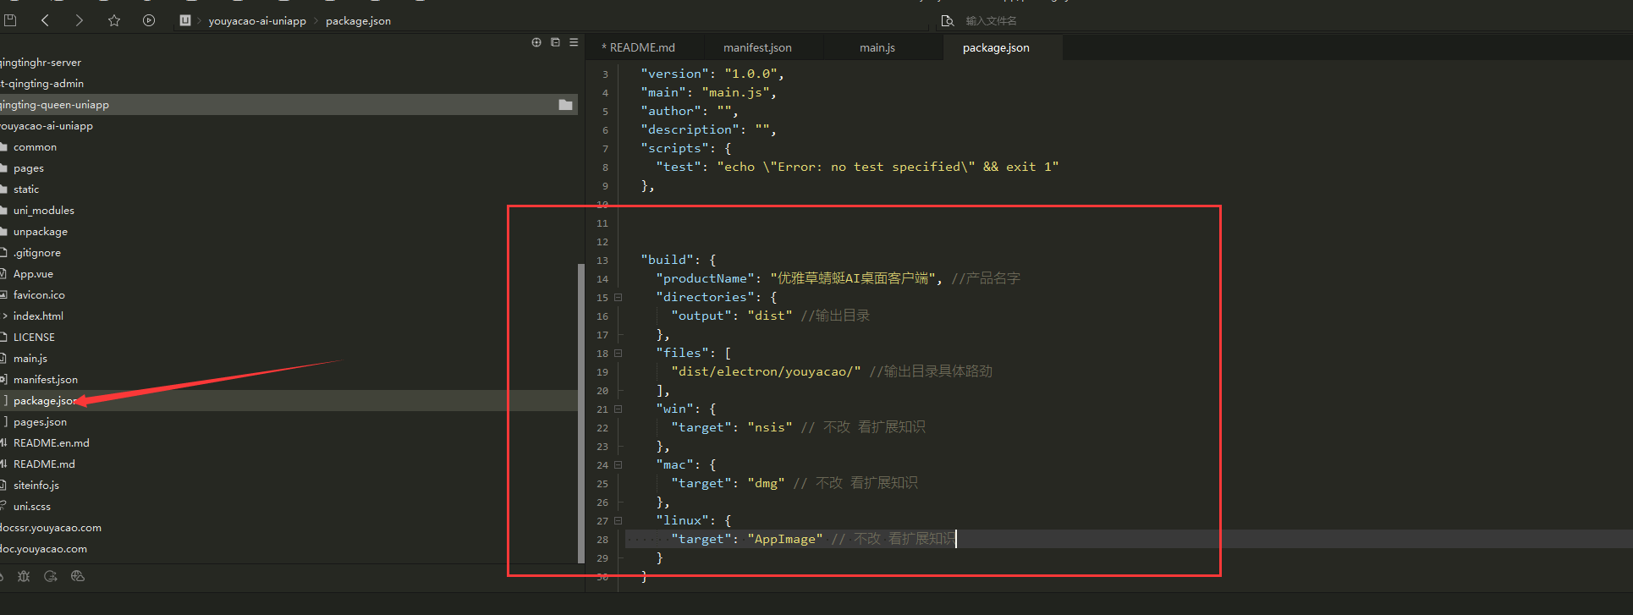Go forward with the right arrow icon
The width and height of the screenshot is (1633, 615).
(x=80, y=20)
